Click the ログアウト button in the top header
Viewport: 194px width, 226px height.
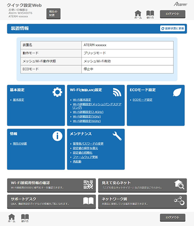coord(173,14)
